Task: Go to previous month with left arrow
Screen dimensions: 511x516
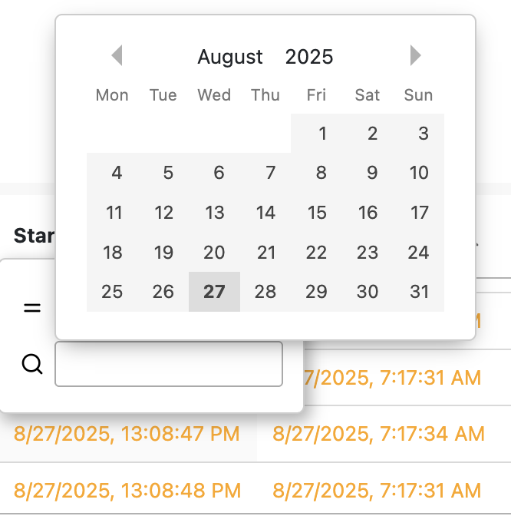Action: pos(117,55)
